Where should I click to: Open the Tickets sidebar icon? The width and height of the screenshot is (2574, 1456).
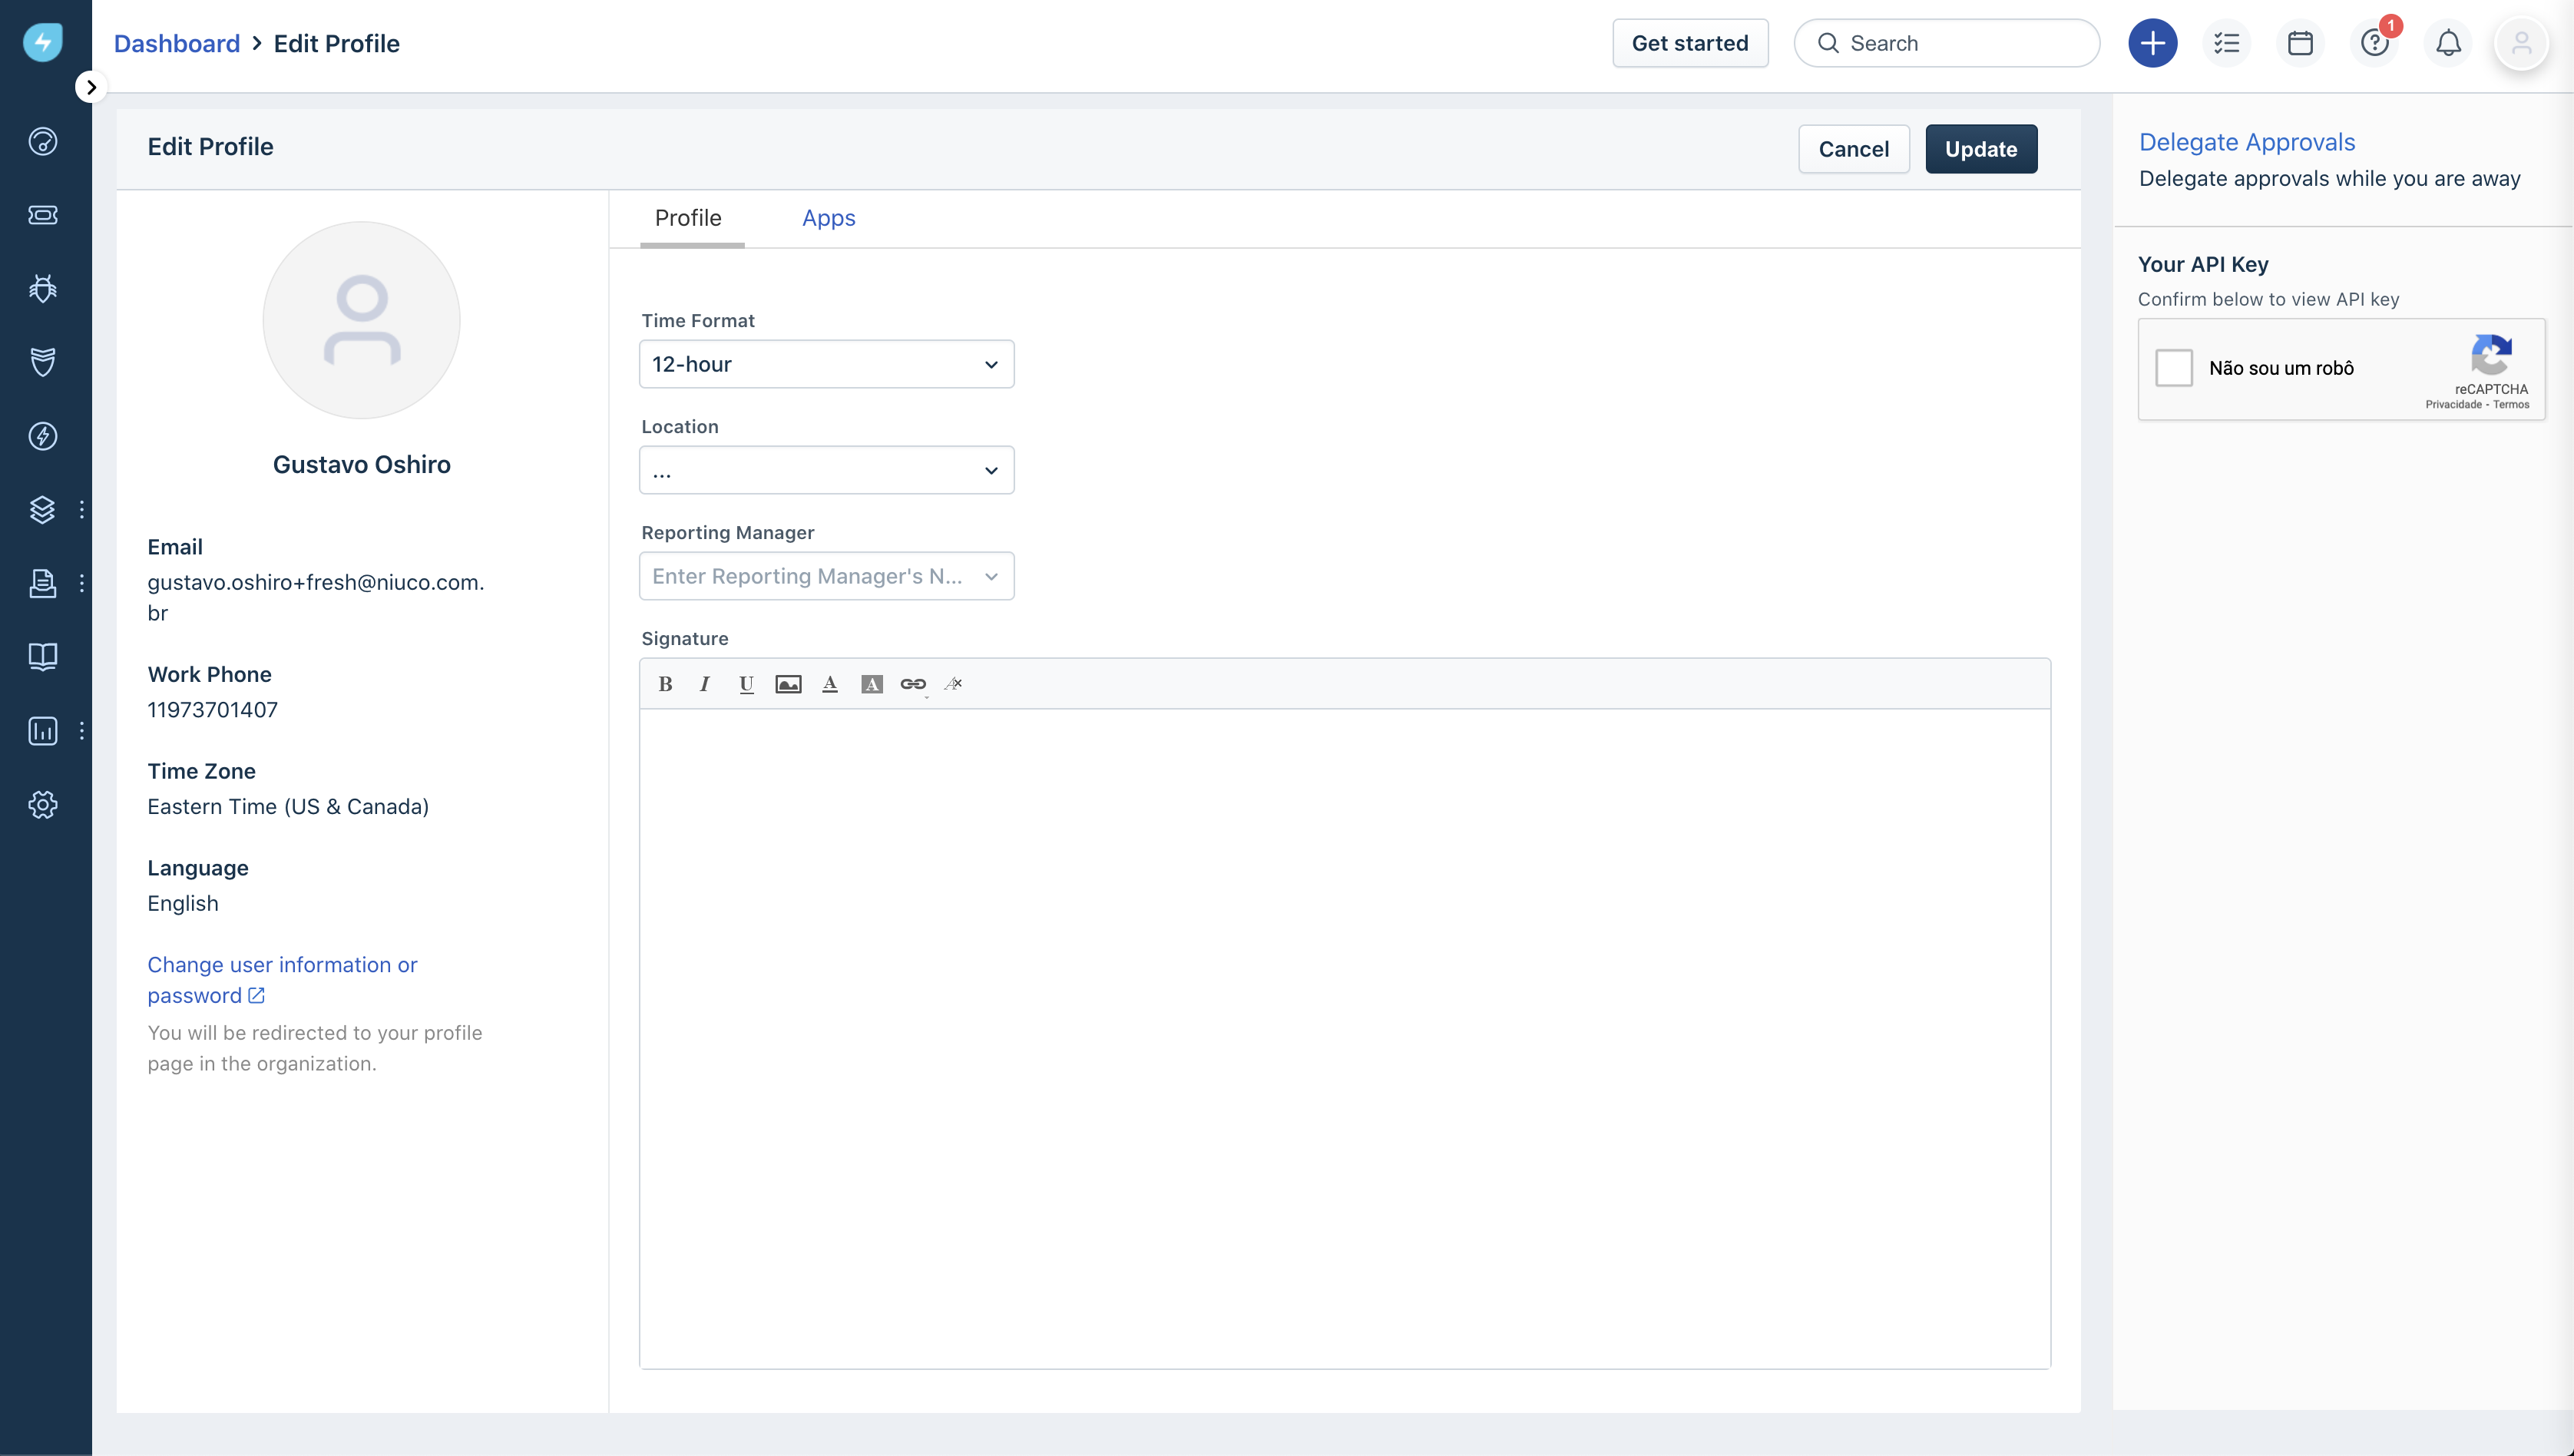[42, 215]
